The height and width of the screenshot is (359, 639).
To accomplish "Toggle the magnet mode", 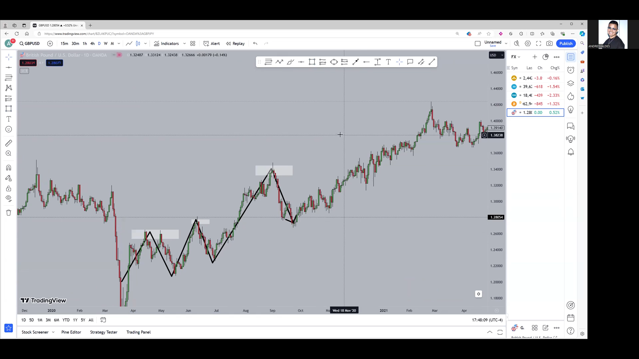I will click(9, 168).
